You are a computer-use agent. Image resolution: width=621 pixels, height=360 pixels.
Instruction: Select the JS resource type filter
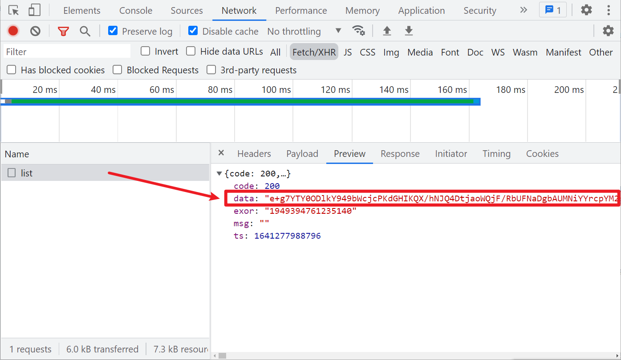click(348, 52)
